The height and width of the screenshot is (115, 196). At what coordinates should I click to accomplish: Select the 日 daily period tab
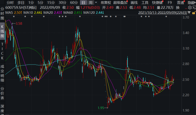pyautogui.click(x=84, y=3)
